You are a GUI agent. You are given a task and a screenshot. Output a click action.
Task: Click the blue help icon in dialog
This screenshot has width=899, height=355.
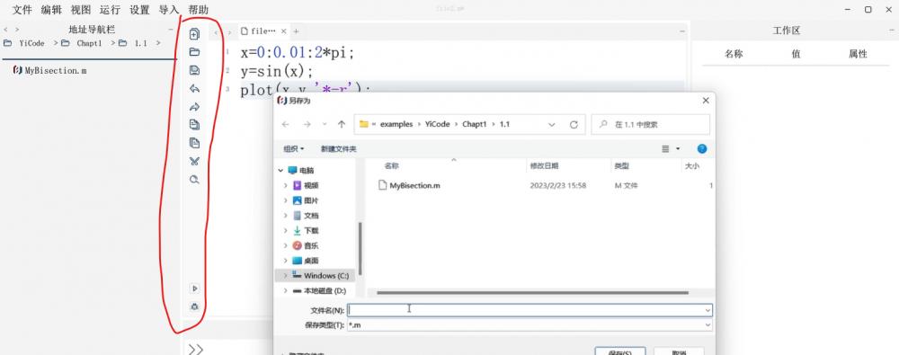[702, 149]
